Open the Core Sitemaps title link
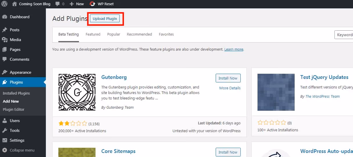This screenshot has height=157, width=353. click(x=118, y=151)
